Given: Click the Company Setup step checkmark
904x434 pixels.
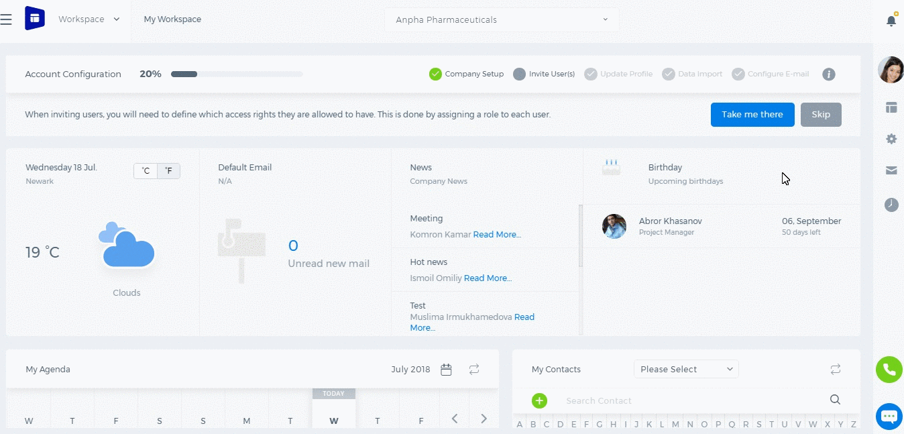Looking at the screenshot, I should pos(435,74).
